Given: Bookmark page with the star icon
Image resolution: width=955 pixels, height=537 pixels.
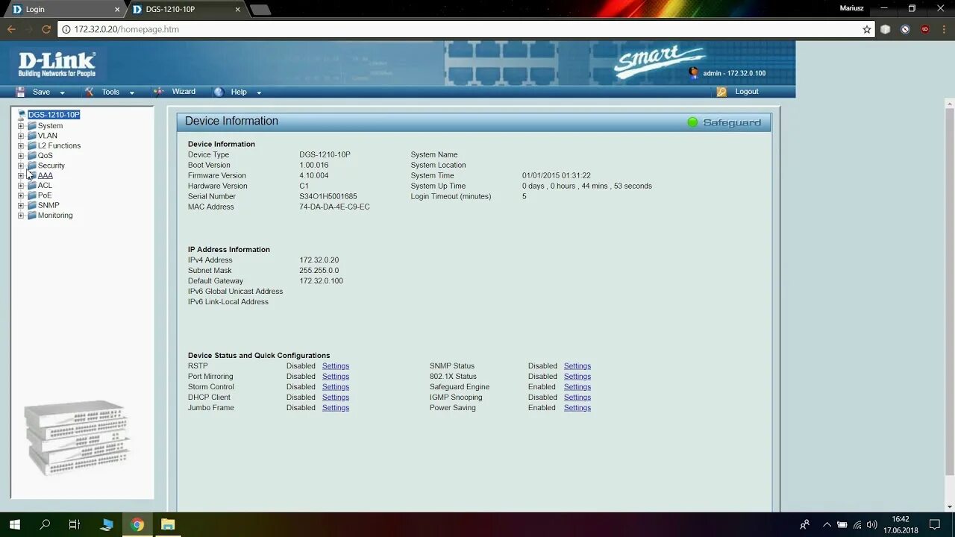Looking at the screenshot, I should click(867, 29).
